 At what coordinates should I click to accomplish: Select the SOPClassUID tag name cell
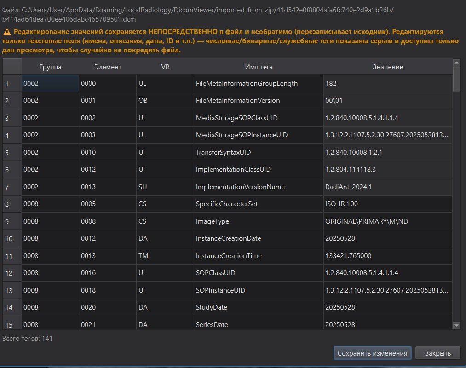click(x=259, y=273)
